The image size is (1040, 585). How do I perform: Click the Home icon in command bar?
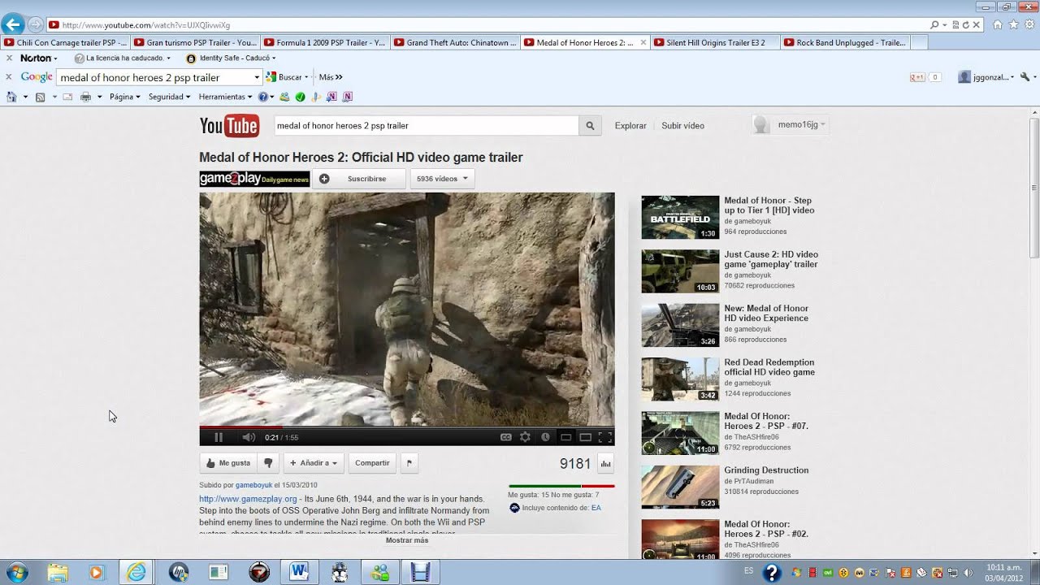pos(11,97)
